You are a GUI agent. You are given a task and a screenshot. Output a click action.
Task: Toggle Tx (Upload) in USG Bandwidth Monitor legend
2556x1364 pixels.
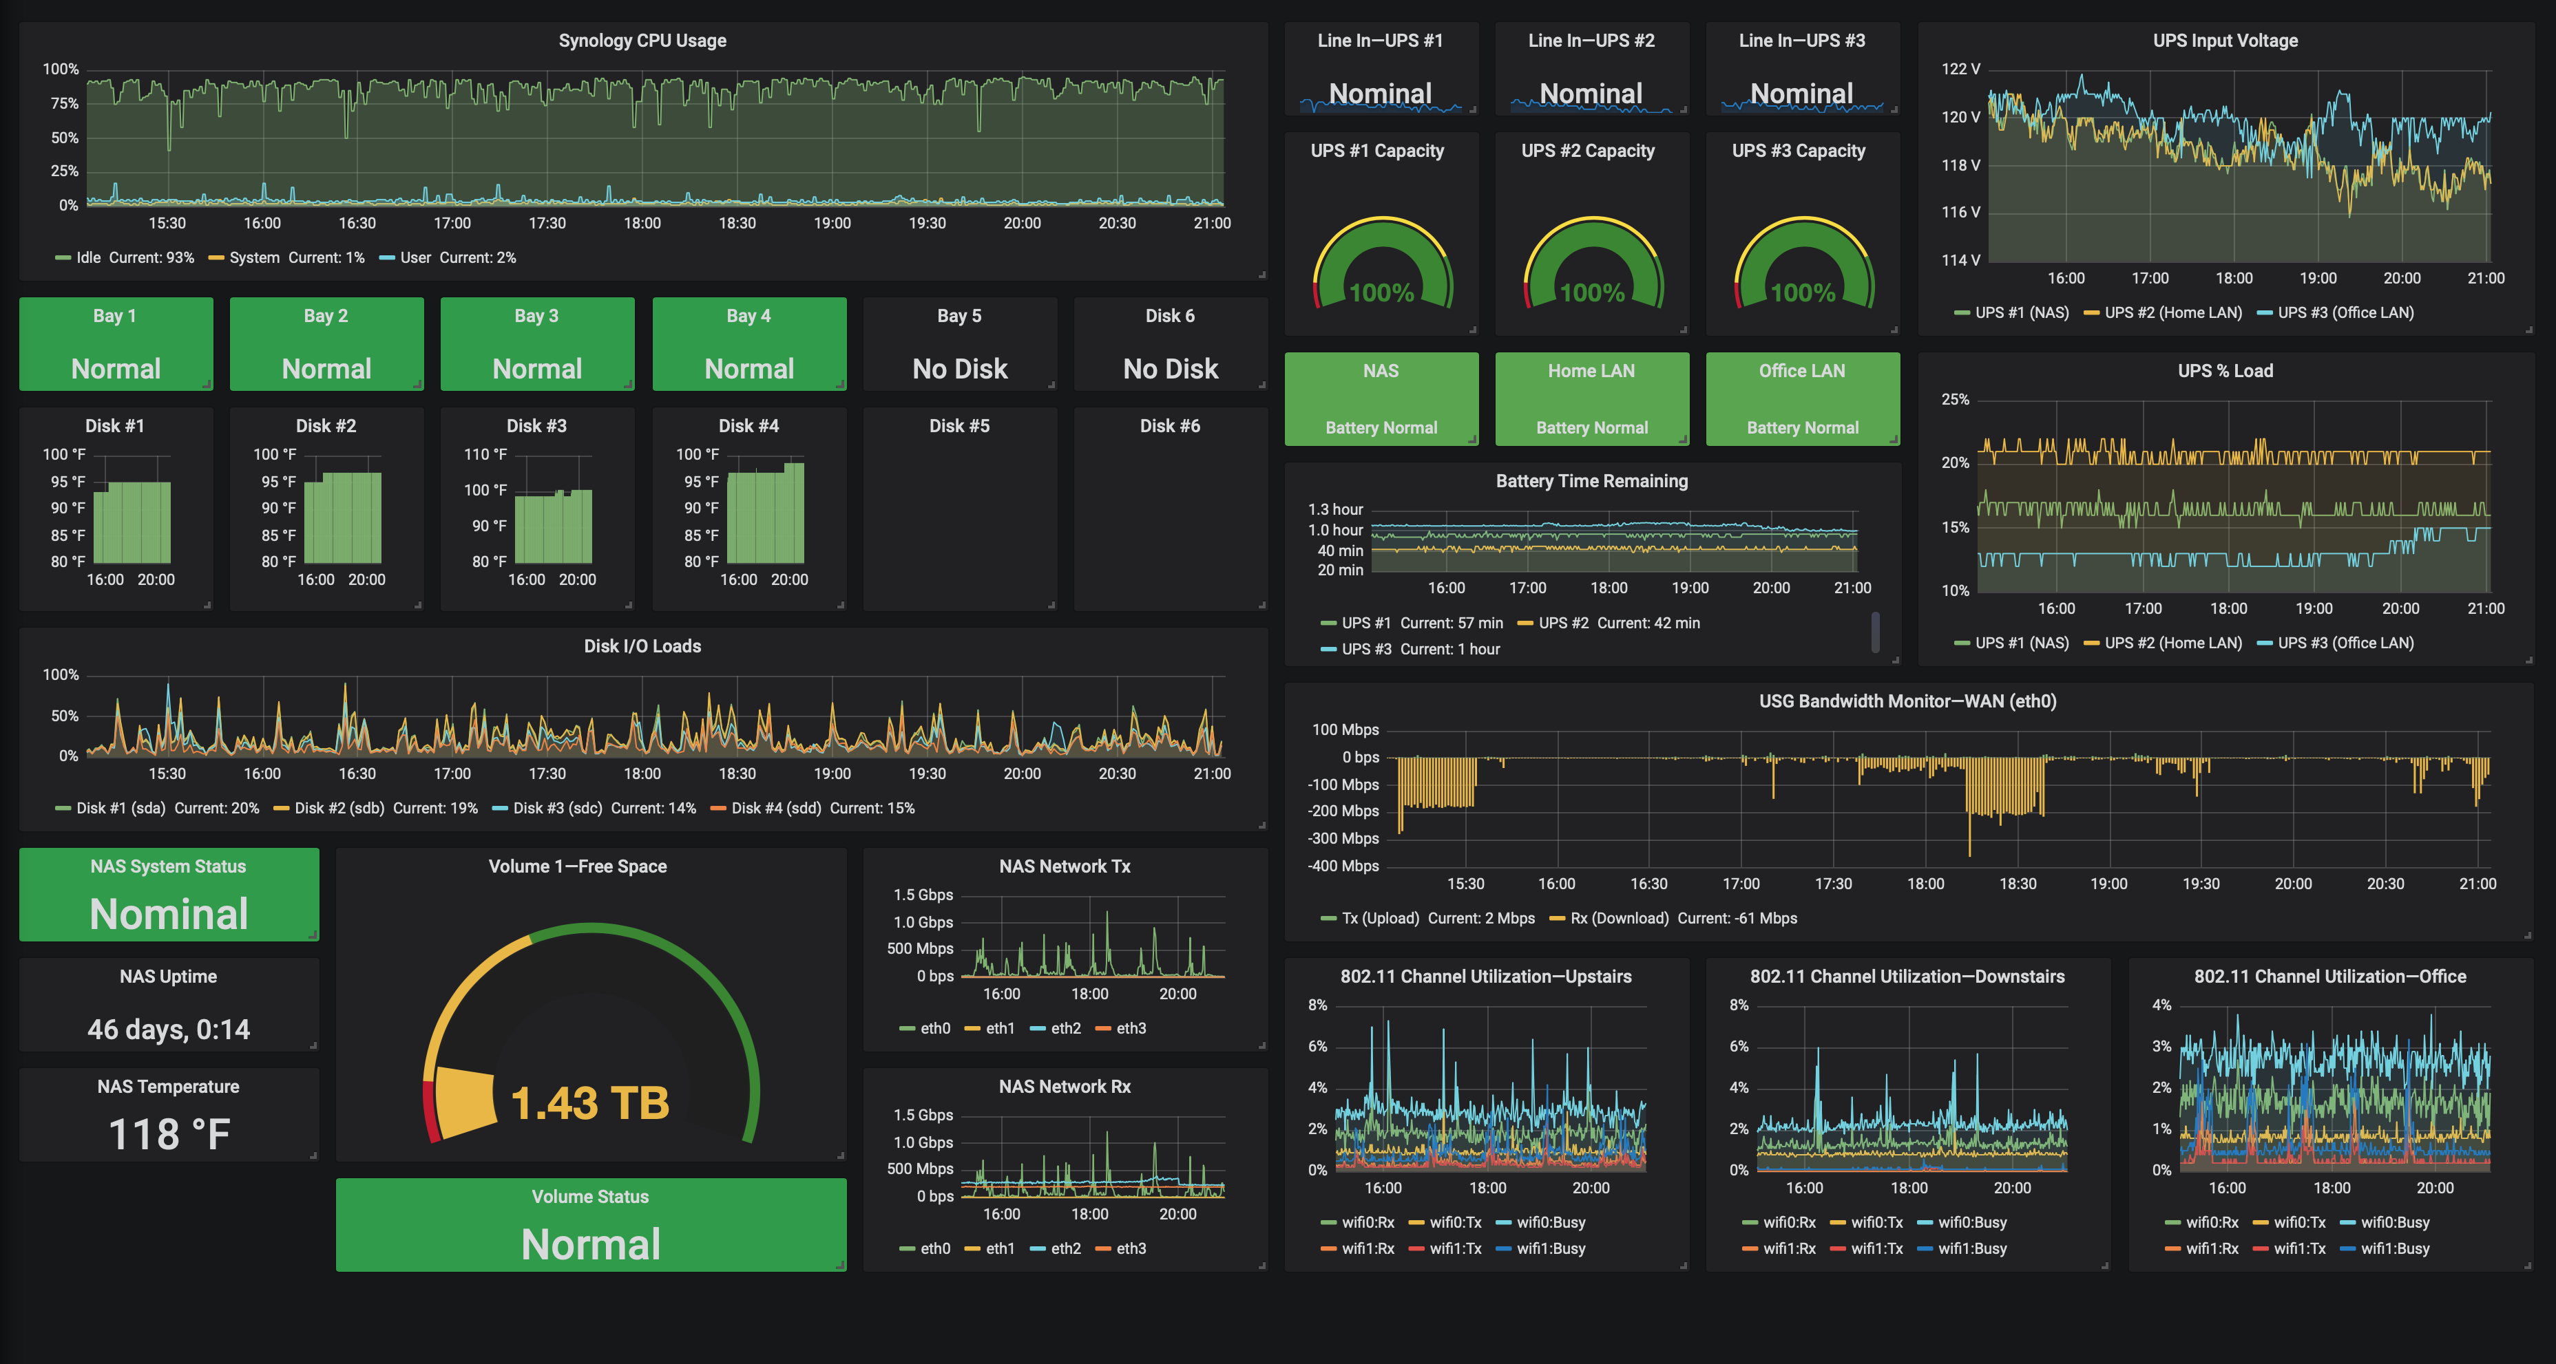[x=1382, y=917]
